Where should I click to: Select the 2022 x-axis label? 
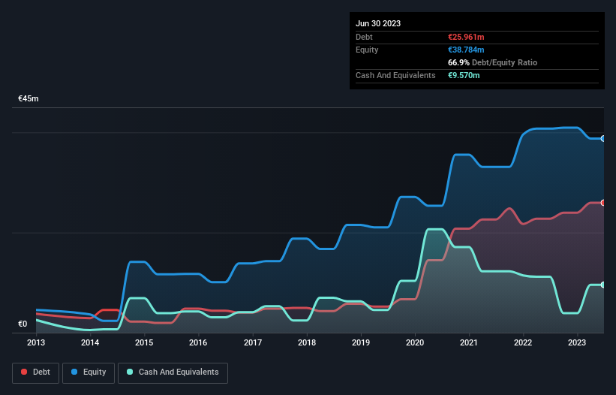click(x=523, y=342)
